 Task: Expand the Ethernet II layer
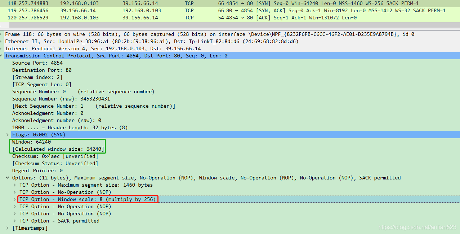[2, 41]
